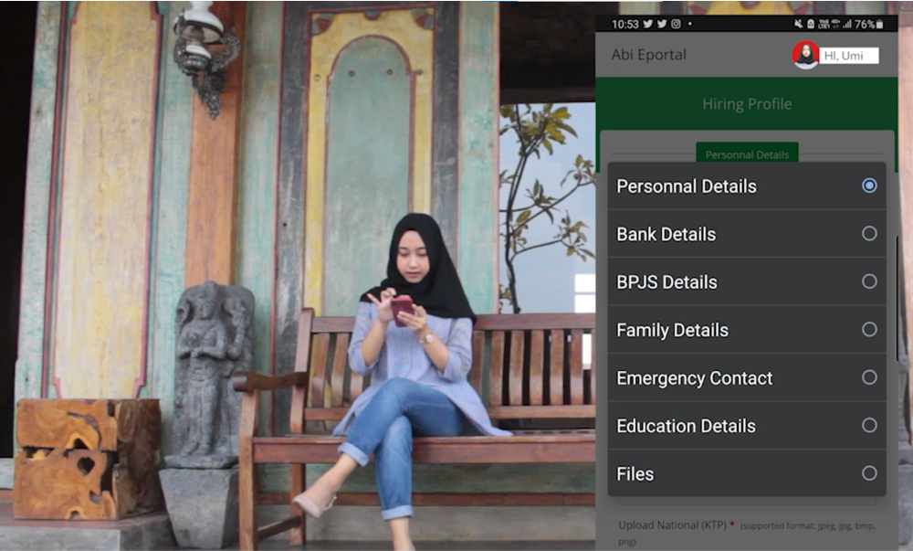Click the selected Personnal Details radio button
913x551 pixels.
[869, 185]
